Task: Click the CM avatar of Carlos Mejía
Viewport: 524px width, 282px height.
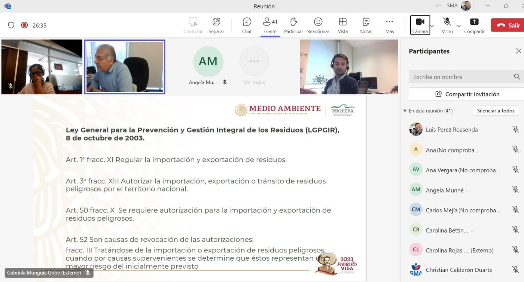Action: pos(416,209)
